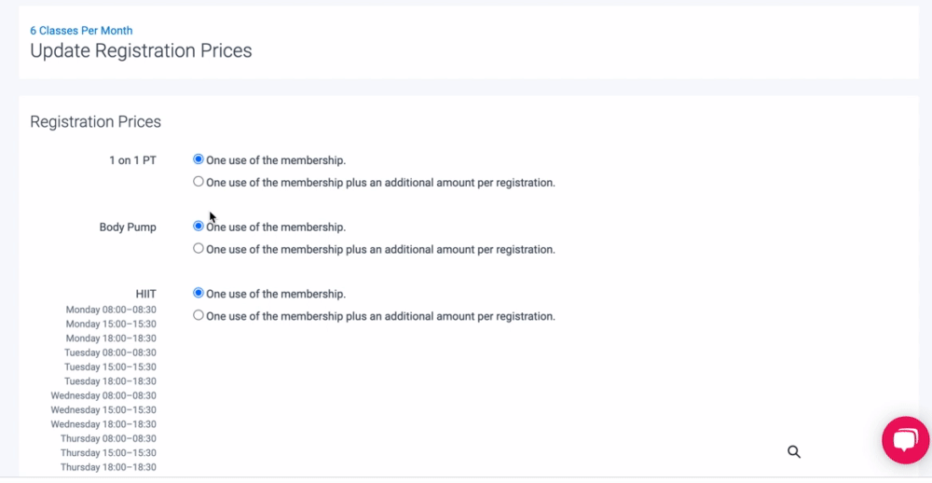Click the Thursday 15:00–15:30 schedule entry

tap(108, 453)
